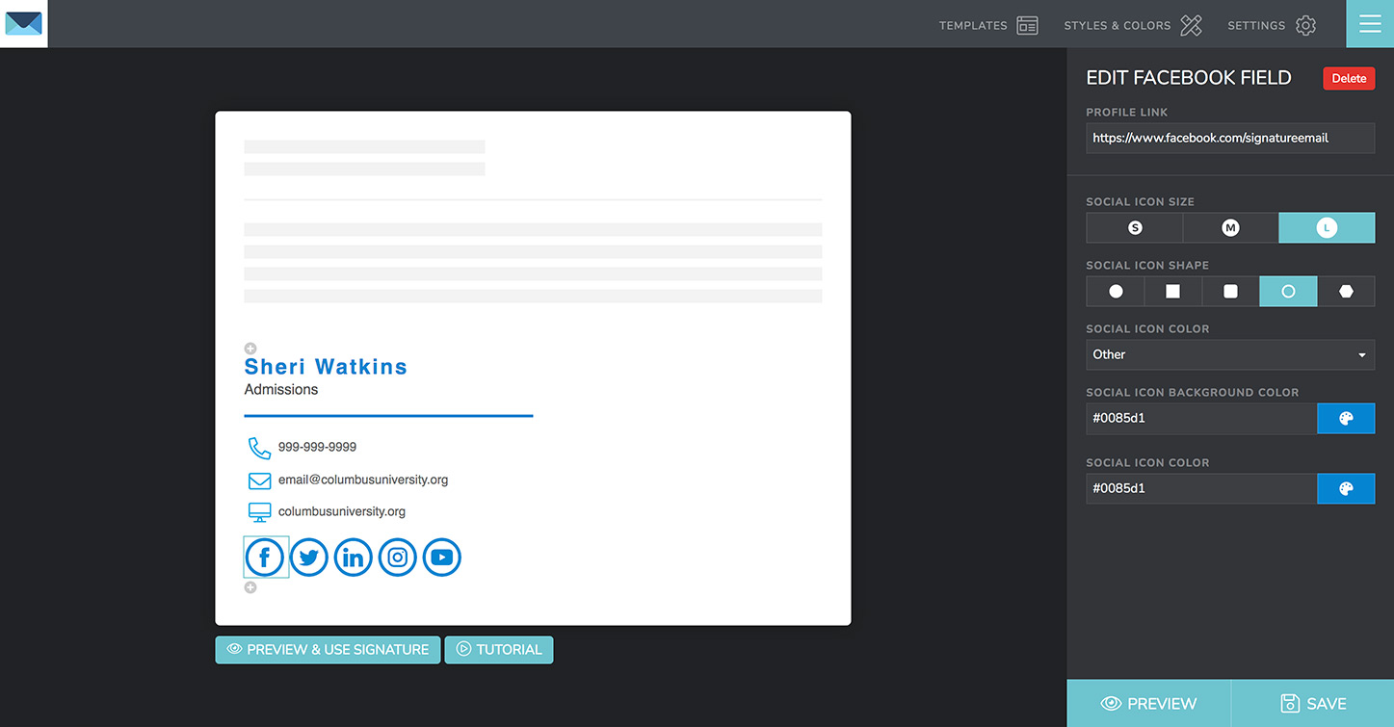The height and width of the screenshot is (727, 1394).
Task: Set social icon size to small
Action: pos(1134,228)
